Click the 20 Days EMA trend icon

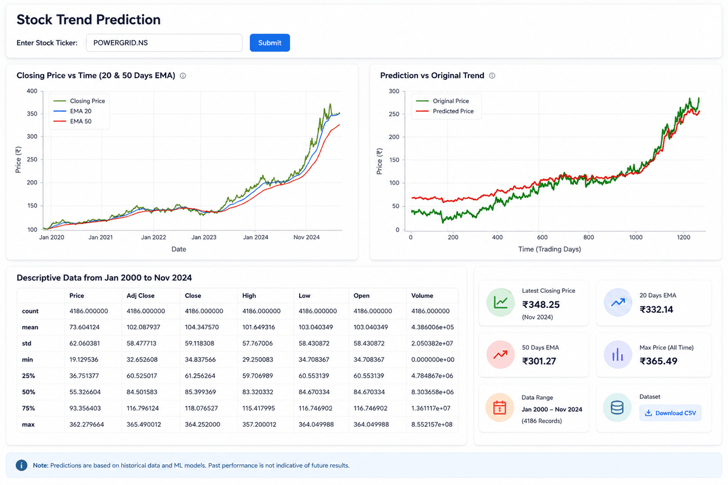[x=618, y=302]
